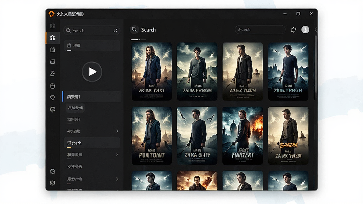Viewport: 363px width, 204px height.
Task: Open the 'PUN TONIT' movie poster
Action: [152, 136]
